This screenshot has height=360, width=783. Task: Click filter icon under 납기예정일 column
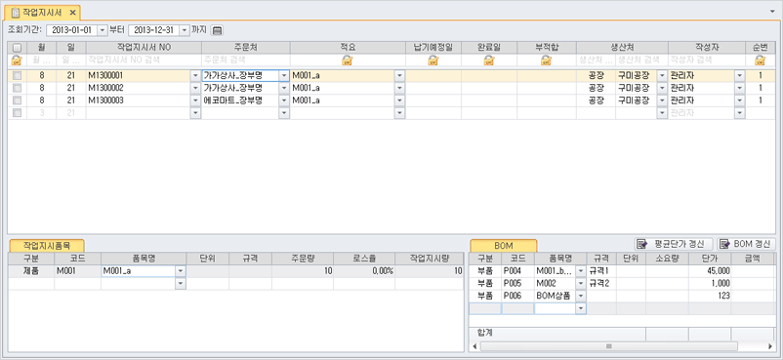tap(433, 60)
